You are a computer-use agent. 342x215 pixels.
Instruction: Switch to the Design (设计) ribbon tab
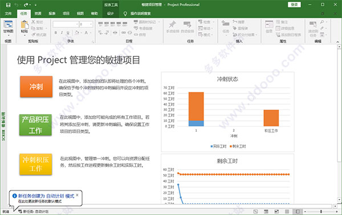(111, 14)
